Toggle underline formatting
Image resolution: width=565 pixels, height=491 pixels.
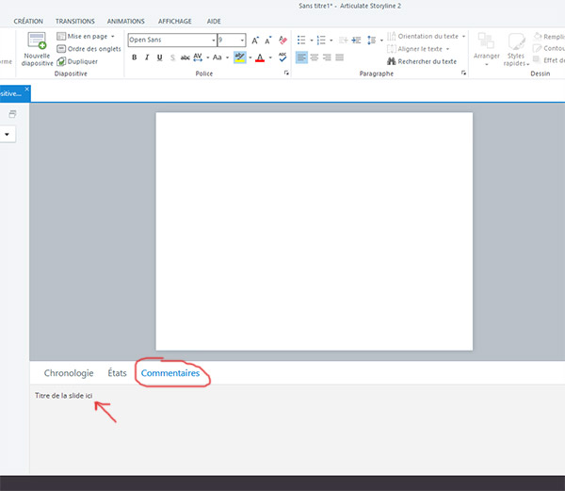(160, 57)
